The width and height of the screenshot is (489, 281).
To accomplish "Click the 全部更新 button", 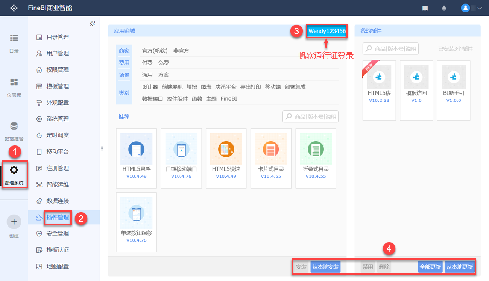I will click(x=430, y=267).
